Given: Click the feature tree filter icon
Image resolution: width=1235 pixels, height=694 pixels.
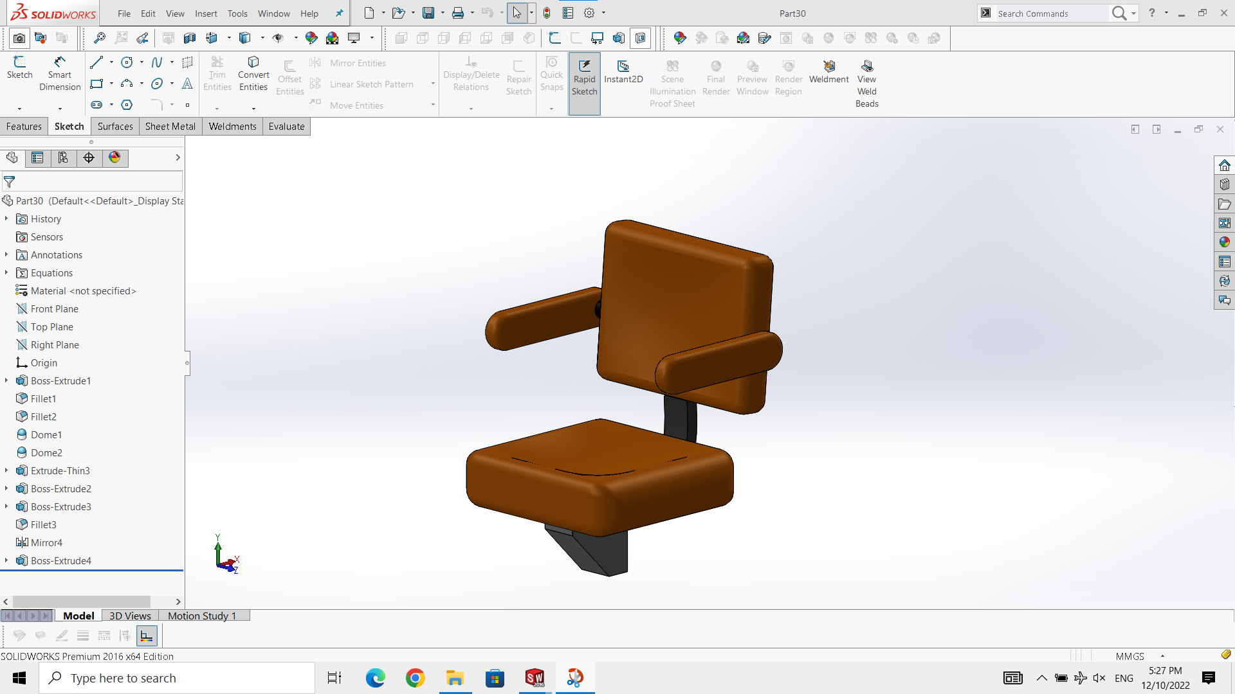Looking at the screenshot, I should pos(10,182).
